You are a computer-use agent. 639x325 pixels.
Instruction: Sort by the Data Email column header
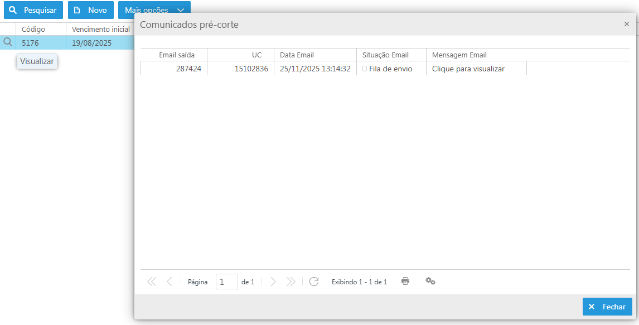coord(297,55)
